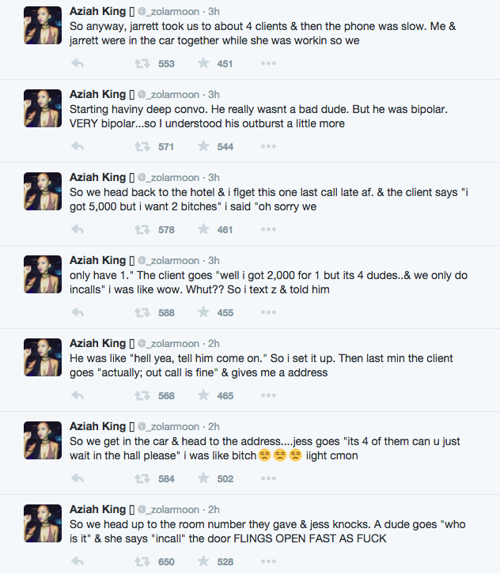The image size is (500, 574).
Task: Click the reply arrow on the 588-retweet tweet
Action: coord(78,312)
